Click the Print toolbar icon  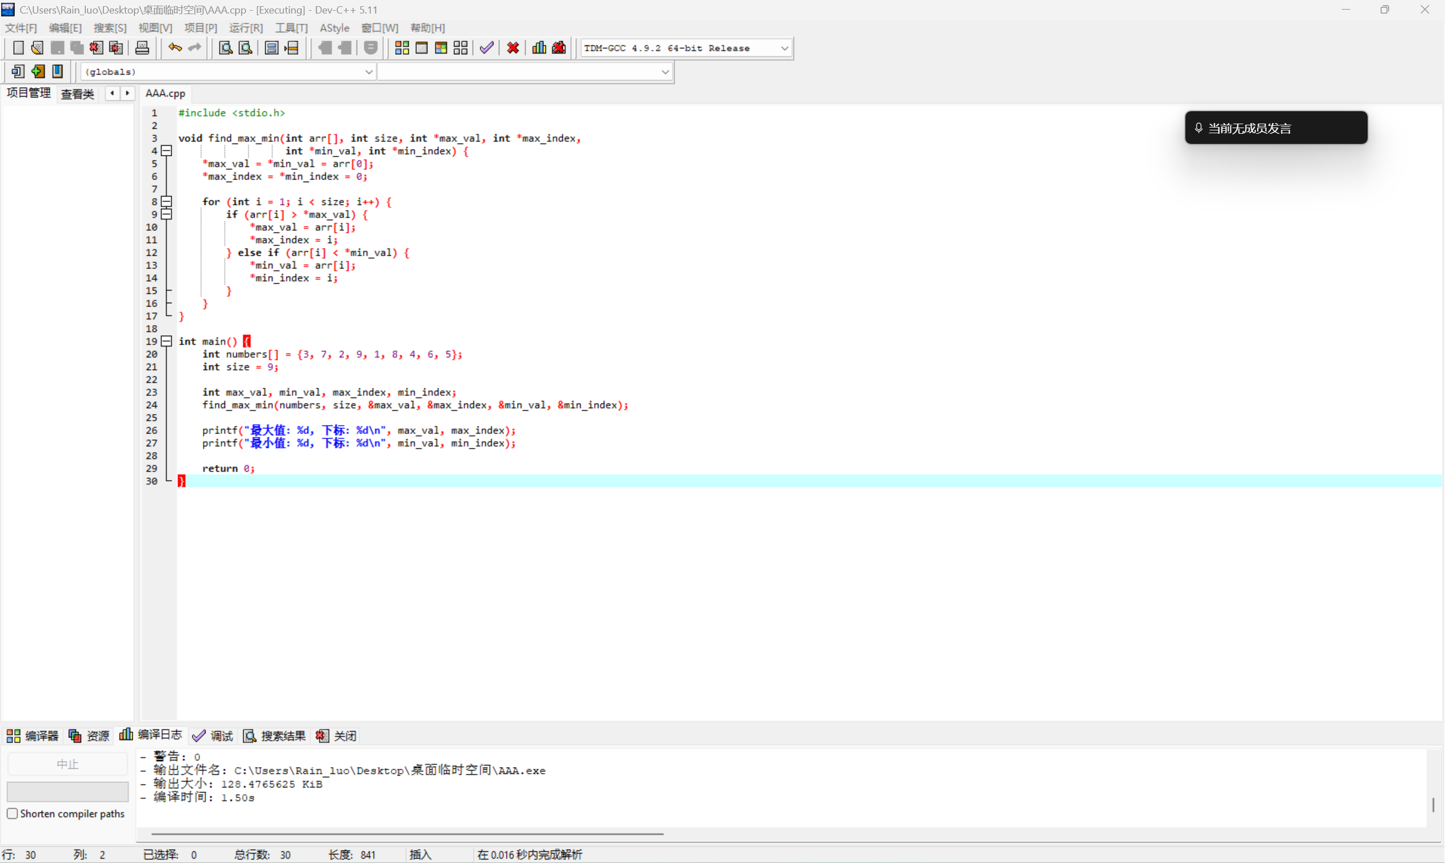tap(142, 47)
